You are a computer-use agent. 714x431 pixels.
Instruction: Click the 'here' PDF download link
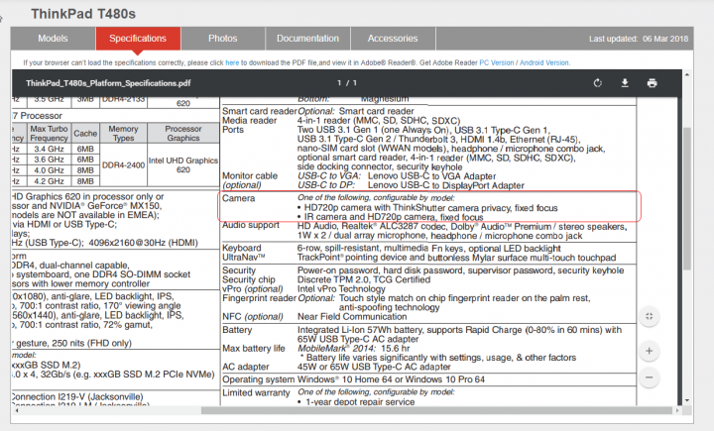(232, 62)
